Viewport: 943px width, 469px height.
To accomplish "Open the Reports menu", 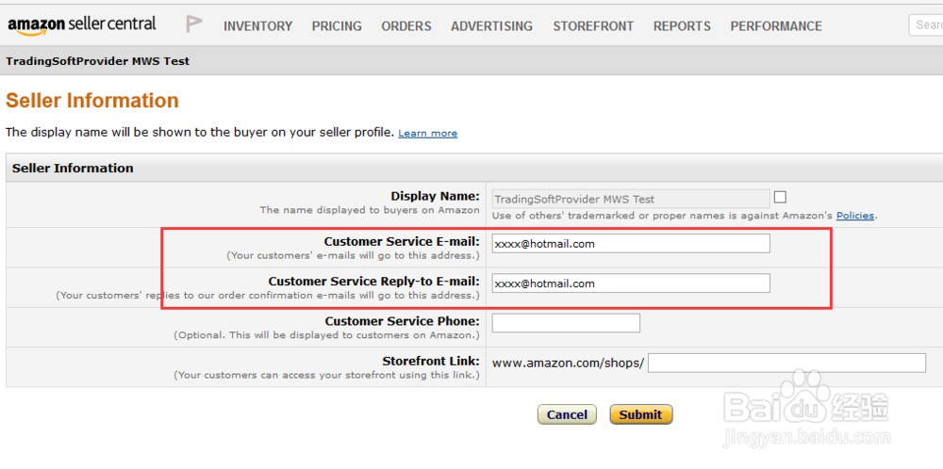I will (682, 26).
